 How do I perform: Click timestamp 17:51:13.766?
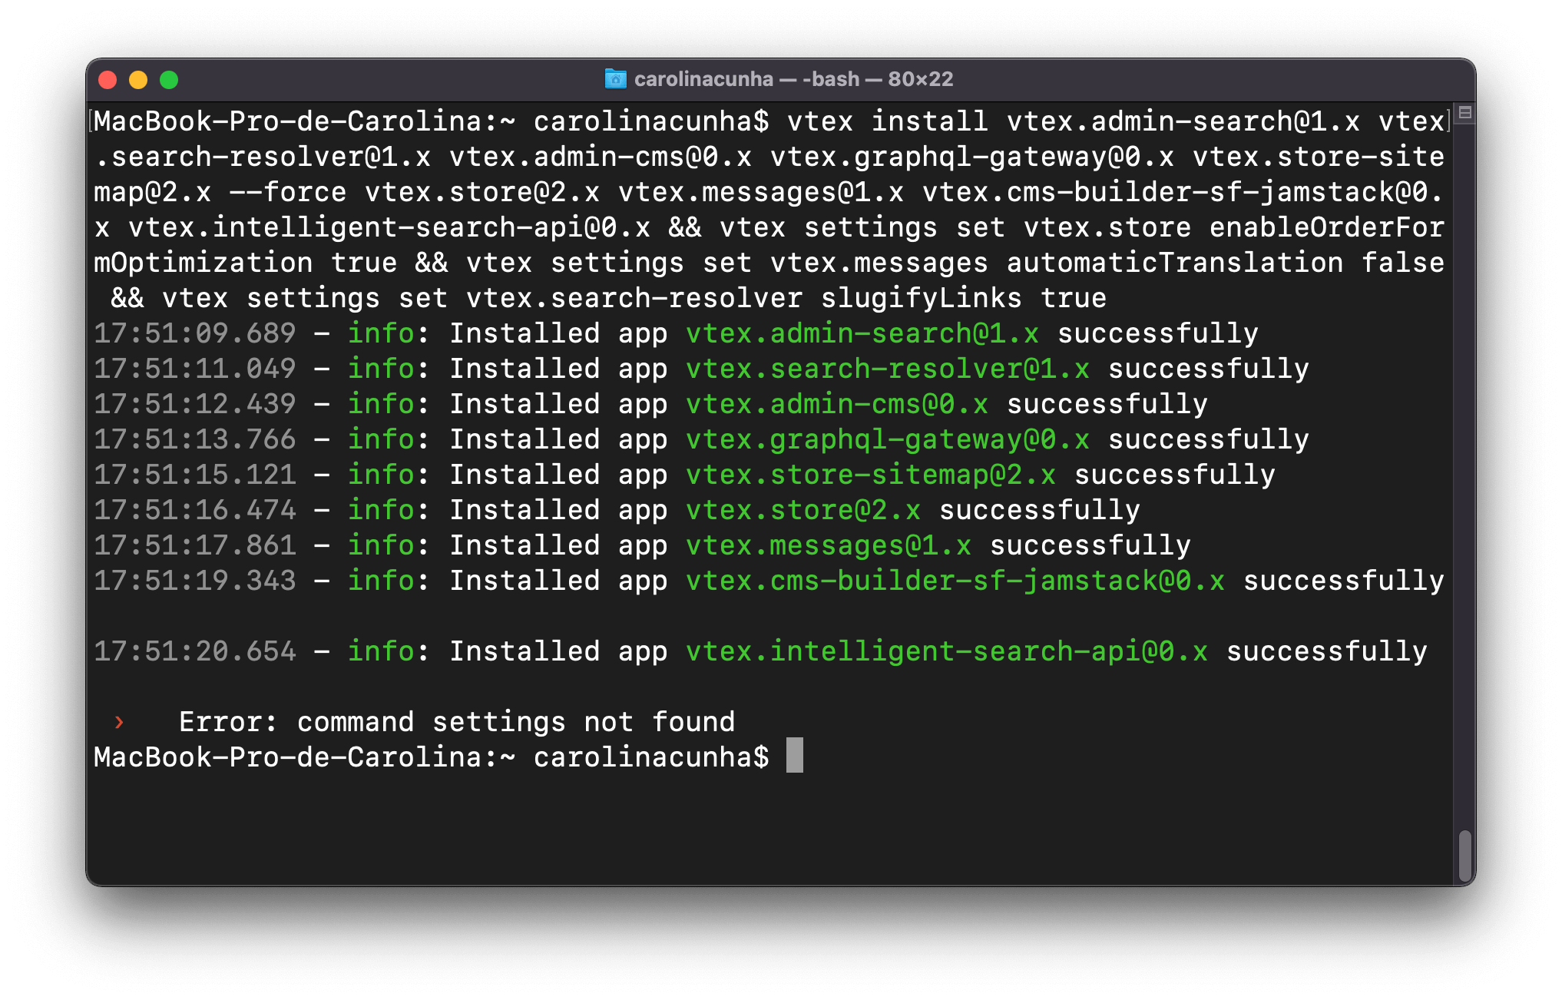[195, 439]
